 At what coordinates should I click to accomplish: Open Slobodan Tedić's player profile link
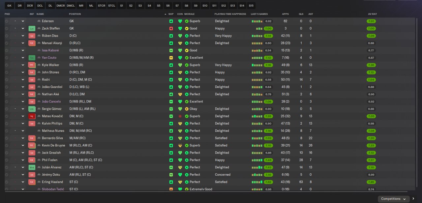click(x=53, y=189)
